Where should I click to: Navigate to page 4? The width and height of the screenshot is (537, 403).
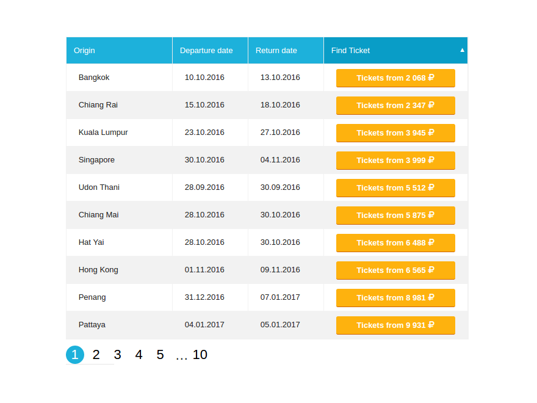(x=139, y=355)
